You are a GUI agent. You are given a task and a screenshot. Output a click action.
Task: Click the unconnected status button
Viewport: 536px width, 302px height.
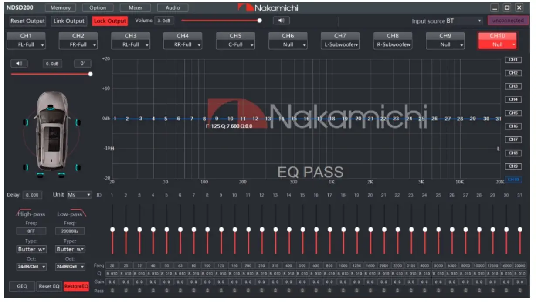pos(508,20)
